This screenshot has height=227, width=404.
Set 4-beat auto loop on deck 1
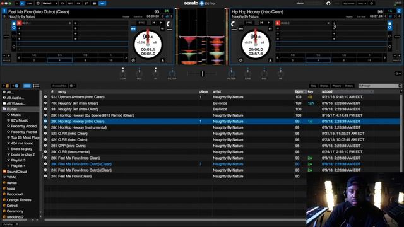[x=59, y=61]
